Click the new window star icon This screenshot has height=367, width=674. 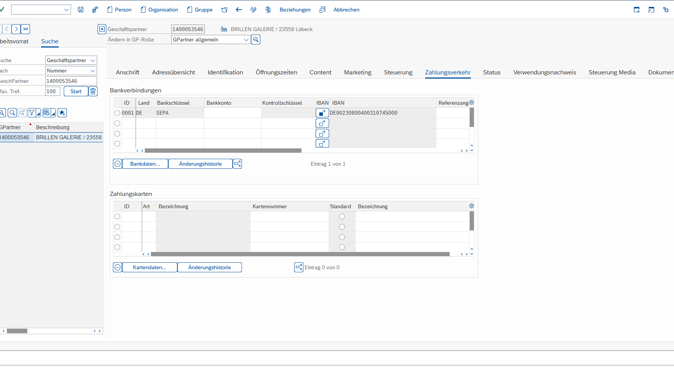pos(637,10)
